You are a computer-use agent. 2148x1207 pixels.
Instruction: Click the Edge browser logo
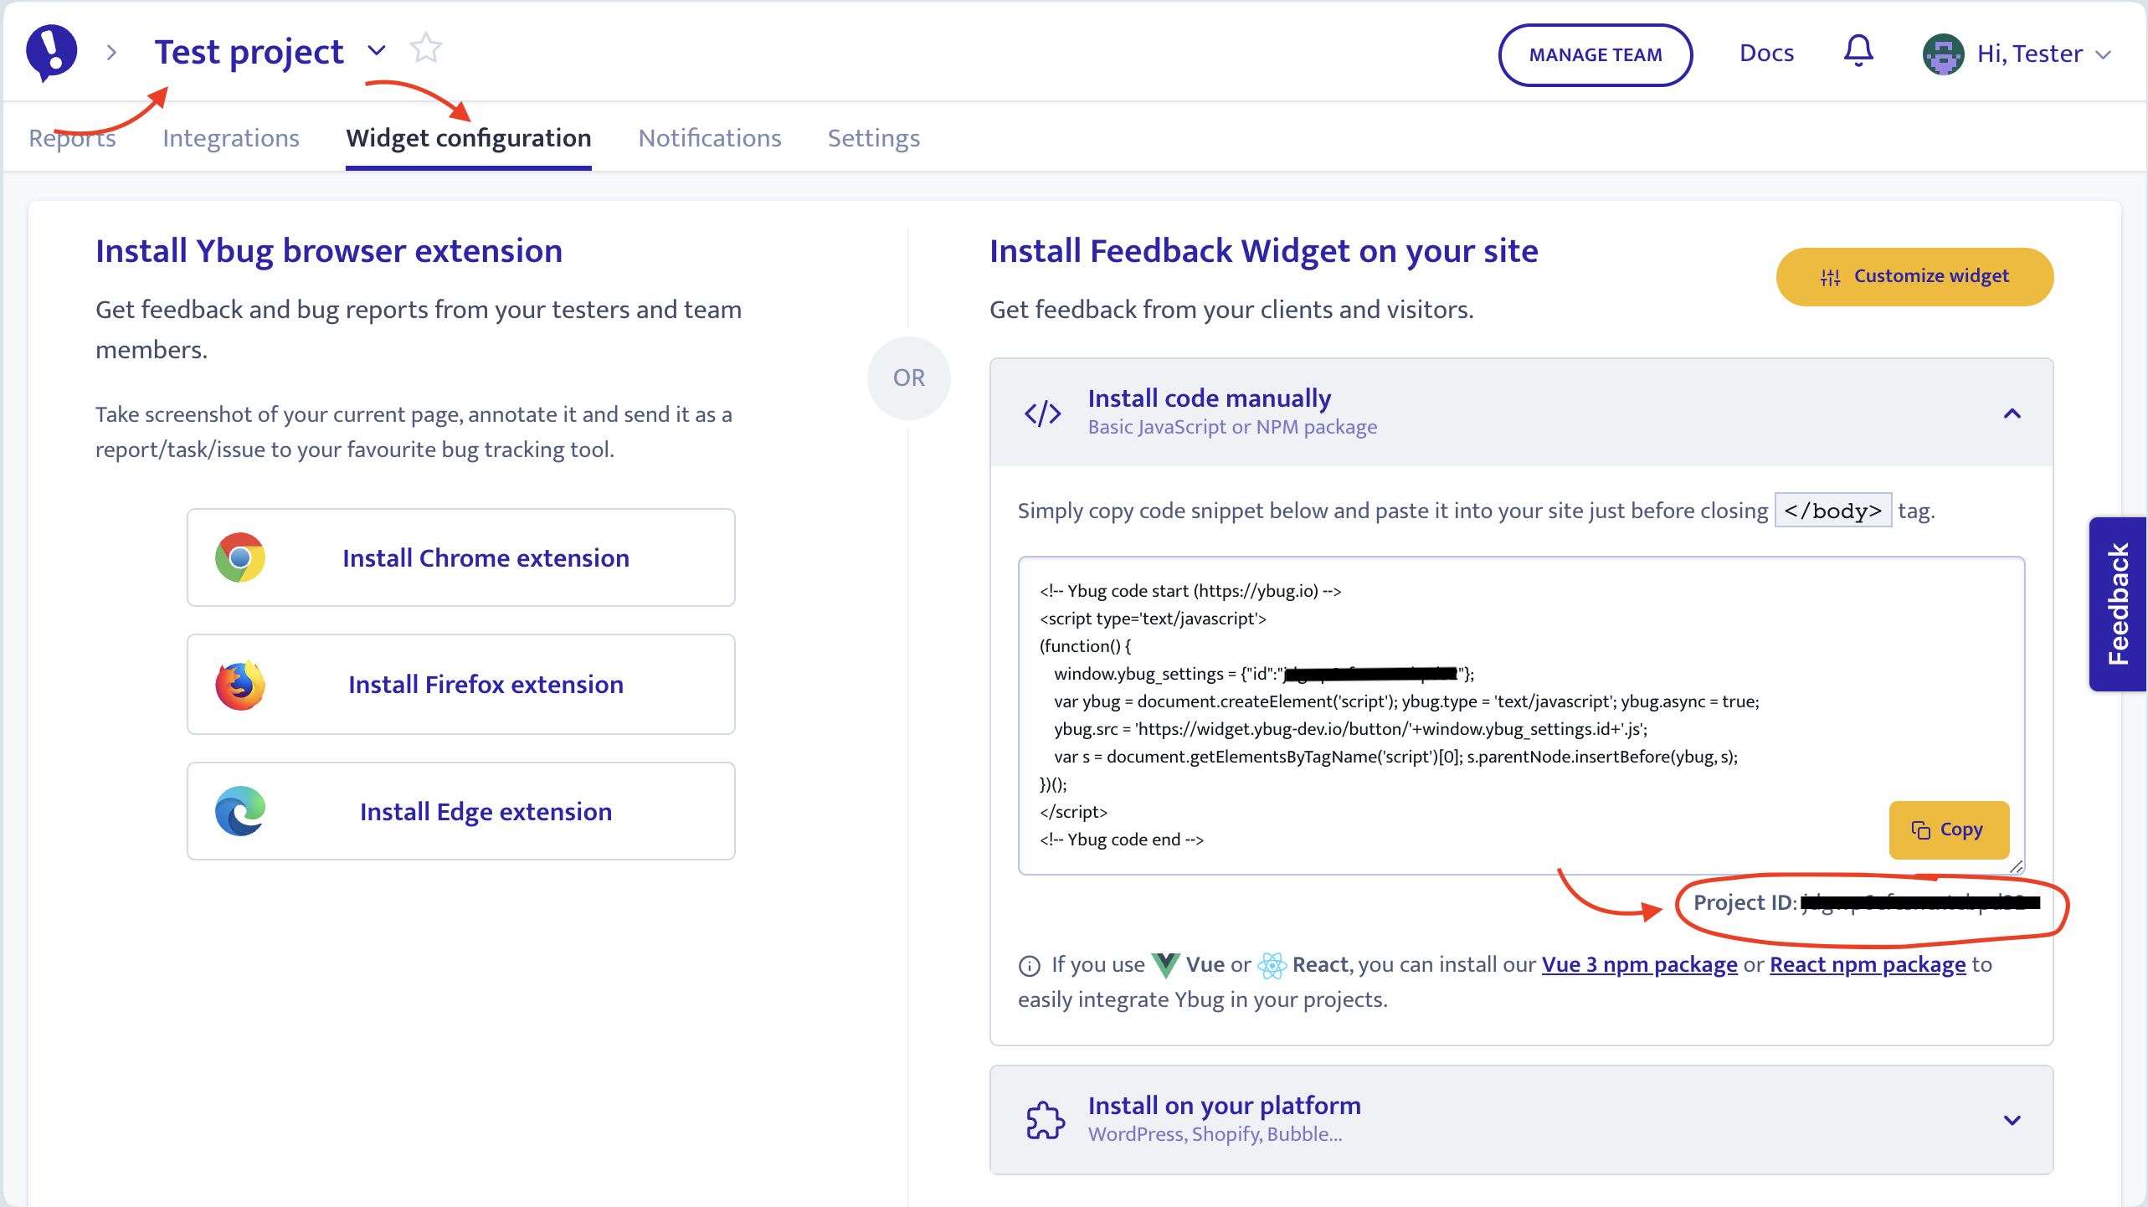click(240, 811)
